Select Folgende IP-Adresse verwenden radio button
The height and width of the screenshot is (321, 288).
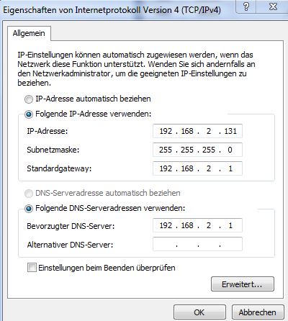[29, 114]
